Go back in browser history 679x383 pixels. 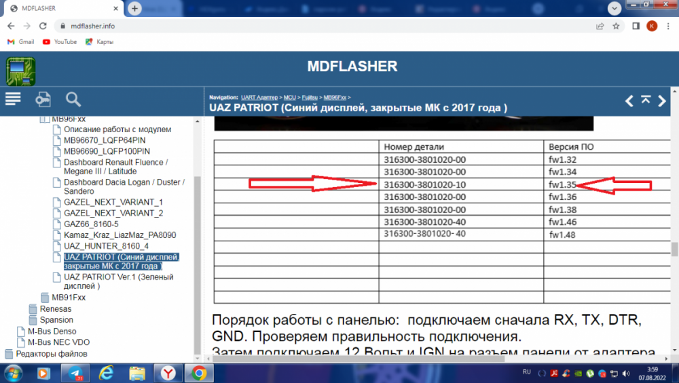[11, 26]
